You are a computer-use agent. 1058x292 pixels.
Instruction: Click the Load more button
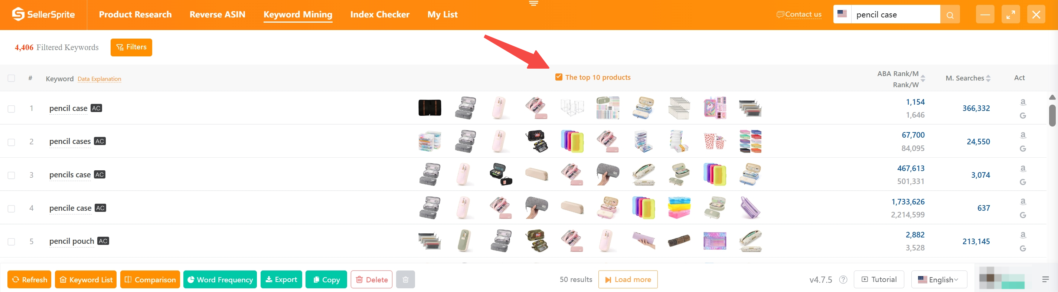(x=628, y=279)
